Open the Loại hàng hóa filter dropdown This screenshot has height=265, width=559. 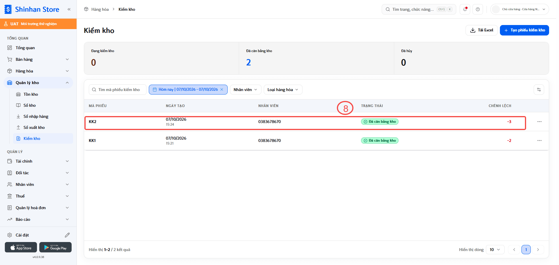point(283,90)
